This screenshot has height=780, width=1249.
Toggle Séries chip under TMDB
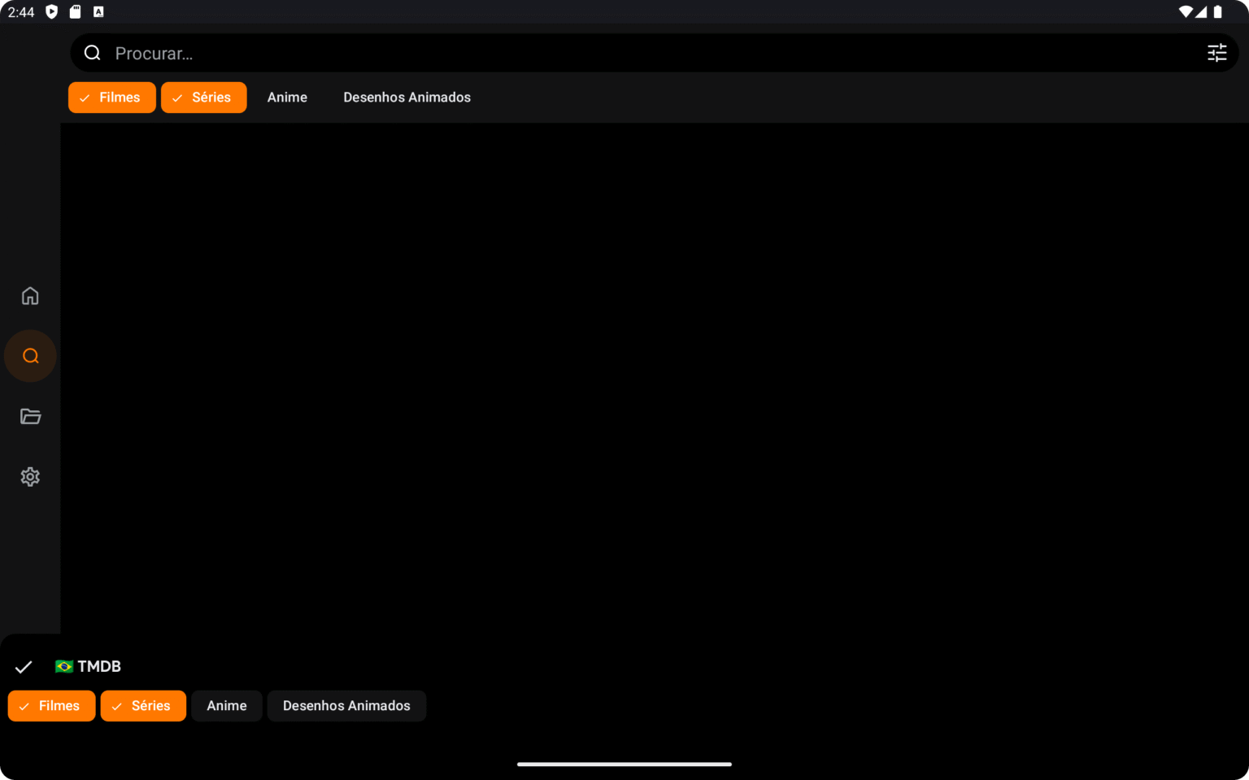143,706
